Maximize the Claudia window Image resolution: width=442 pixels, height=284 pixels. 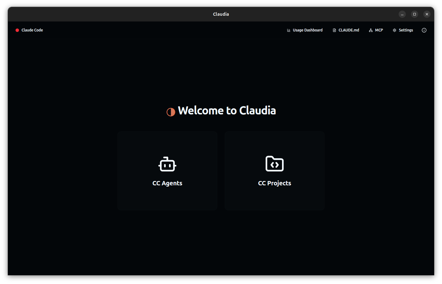414,14
